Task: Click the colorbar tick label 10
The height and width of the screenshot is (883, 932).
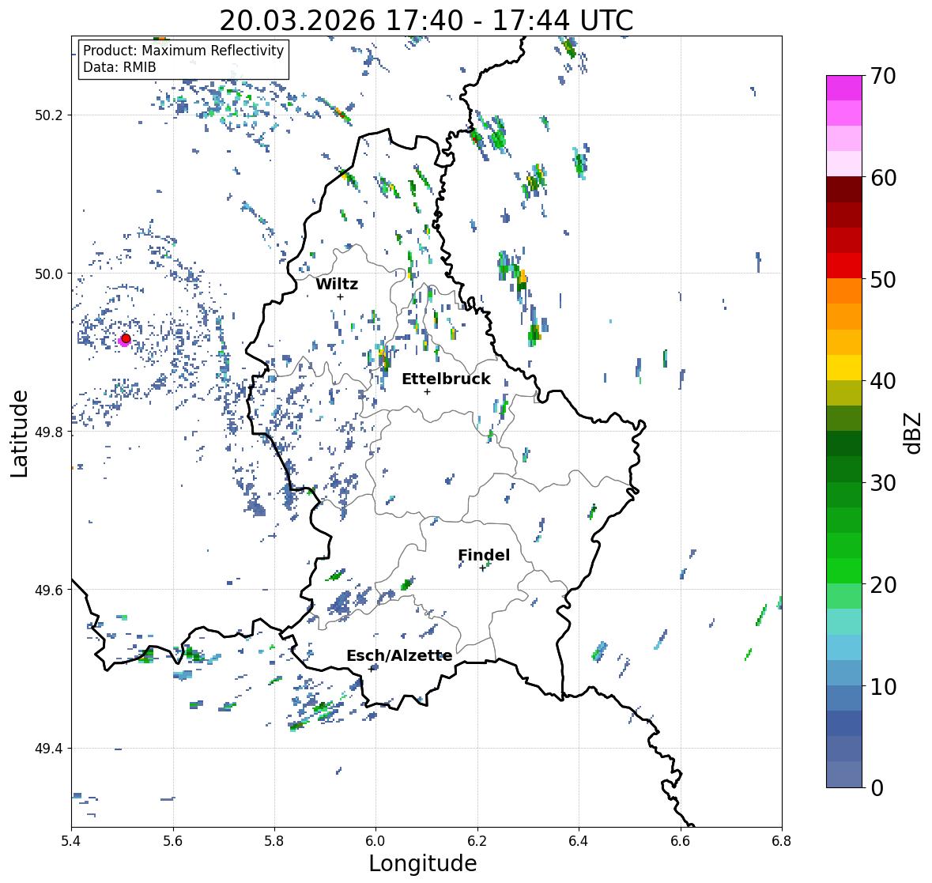Action: point(883,686)
